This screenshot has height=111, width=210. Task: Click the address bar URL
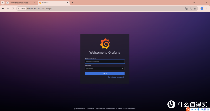39,9
